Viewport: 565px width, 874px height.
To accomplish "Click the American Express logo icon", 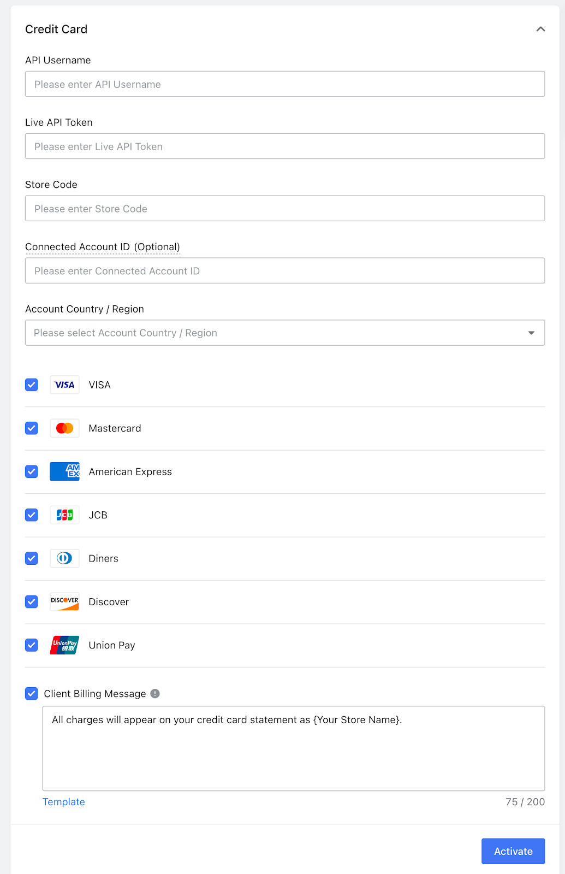I will click(64, 471).
